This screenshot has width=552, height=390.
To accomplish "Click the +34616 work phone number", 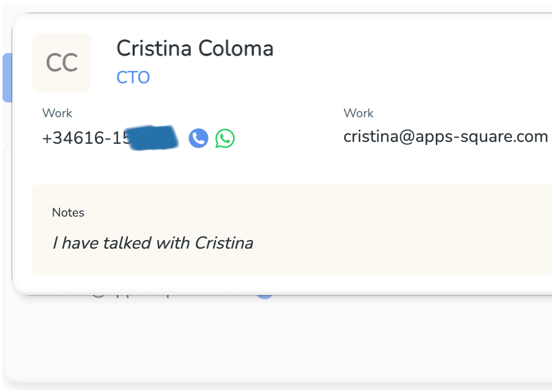I will click(x=110, y=138).
